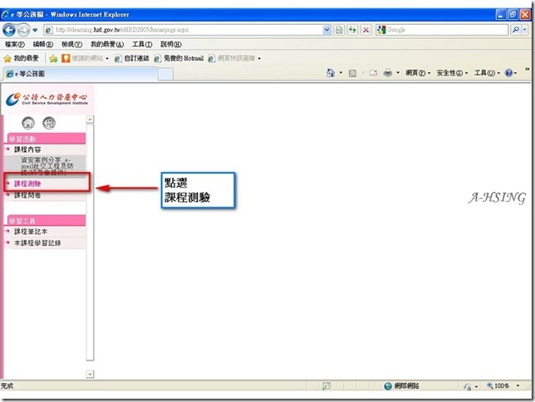535x402 pixels.
Task: Open the 說明(H) menu
Action: click(171, 44)
